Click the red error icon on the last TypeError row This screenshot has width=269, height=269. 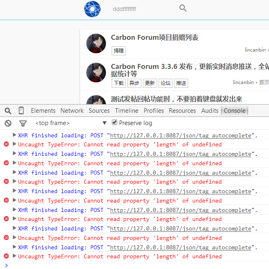coord(6,256)
